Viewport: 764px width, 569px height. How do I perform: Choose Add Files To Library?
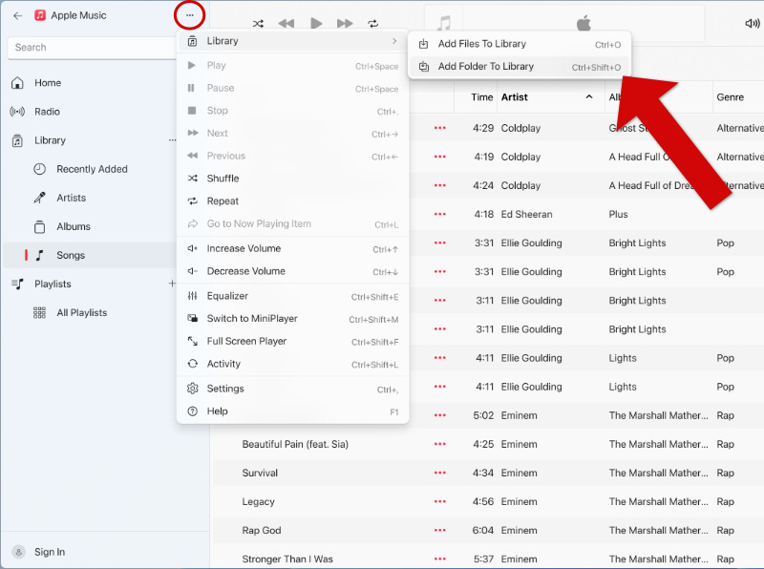click(x=520, y=44)
